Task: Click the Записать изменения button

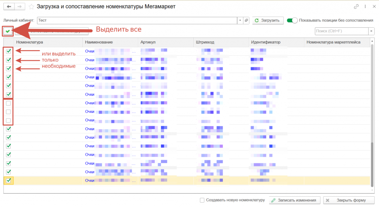Action: pos(295,200)
